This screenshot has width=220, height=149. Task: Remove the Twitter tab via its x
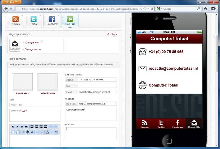click(40, 16)
